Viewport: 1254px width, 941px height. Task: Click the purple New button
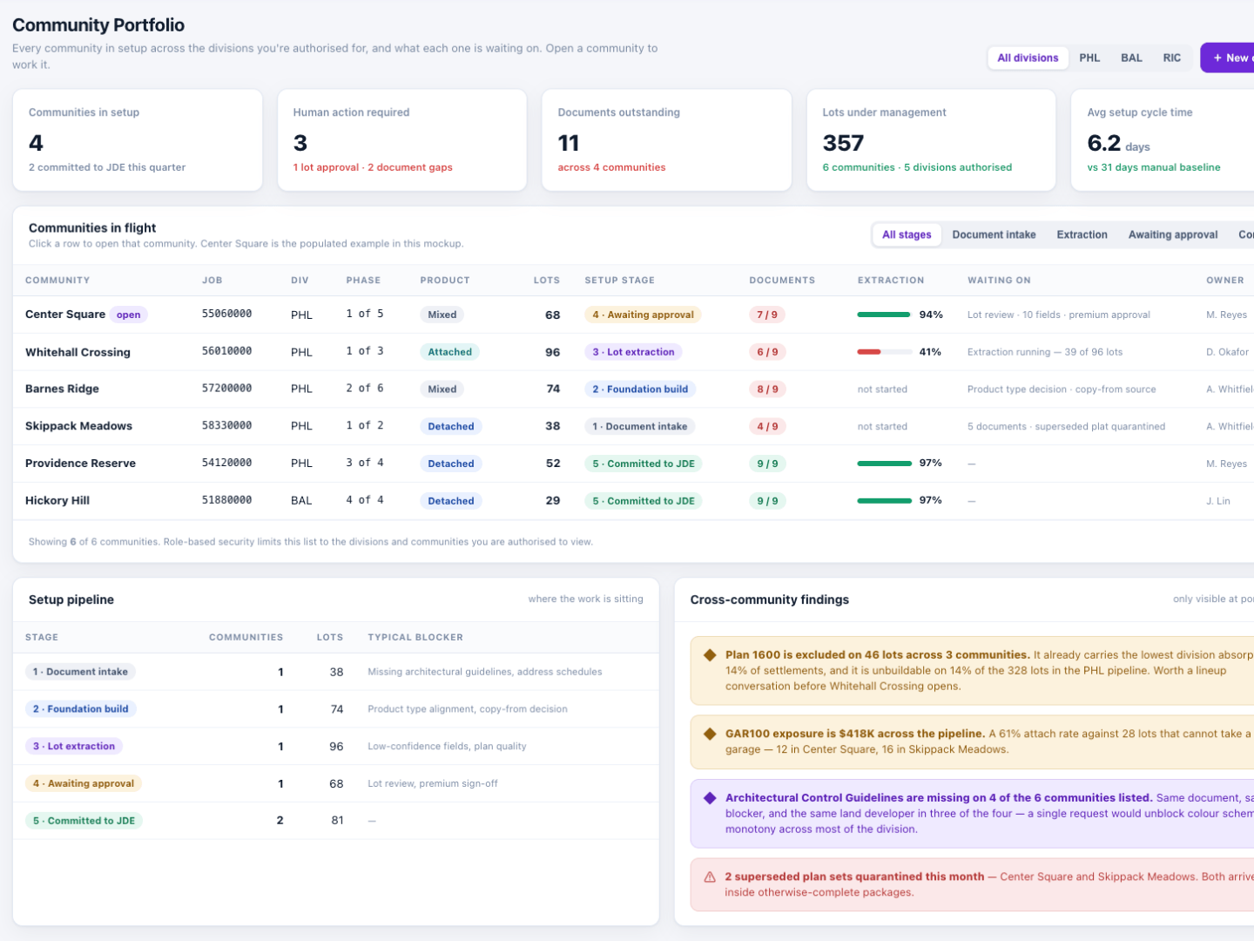pyautogui.click(x=1228, y=58)
